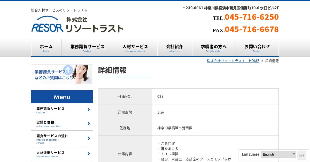The width and height of the screenshot is (310, 162).
Task: Go to the 会社紹介 About us tab
Action: pos(175,48)
